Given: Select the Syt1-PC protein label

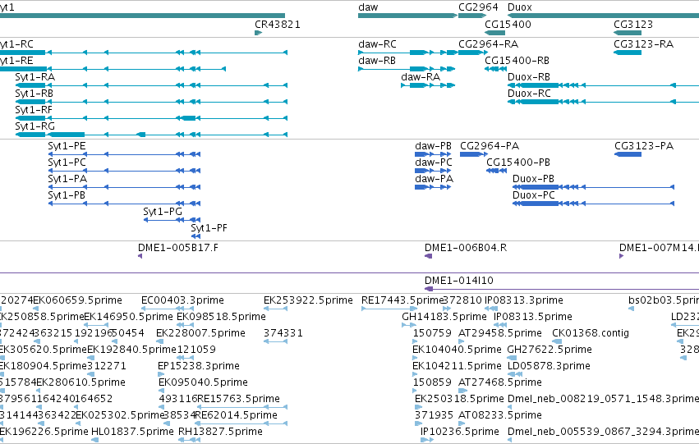Looking at the screenshot, I should pos(67,162).
